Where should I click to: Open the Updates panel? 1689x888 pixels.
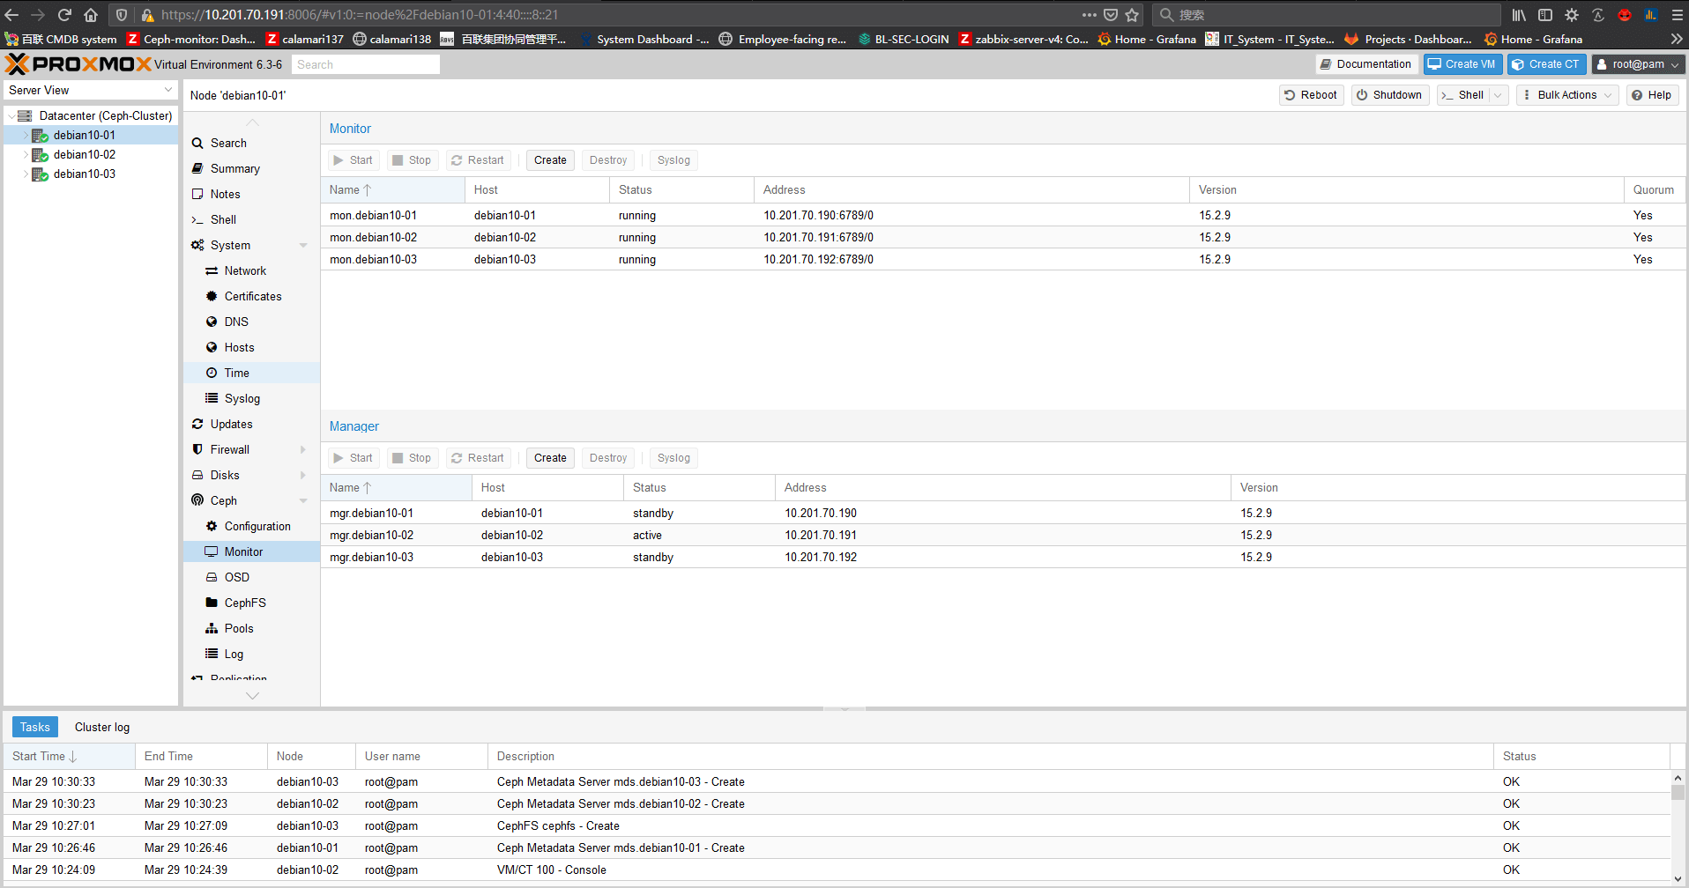pyautogui.click(x=231, y=424)
